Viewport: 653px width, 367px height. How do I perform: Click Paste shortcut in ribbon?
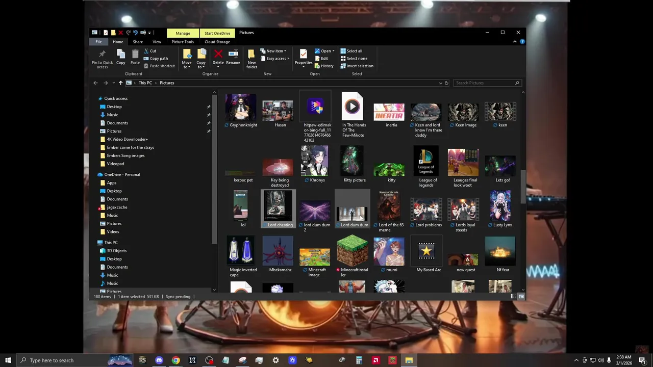tap(159, 66)
